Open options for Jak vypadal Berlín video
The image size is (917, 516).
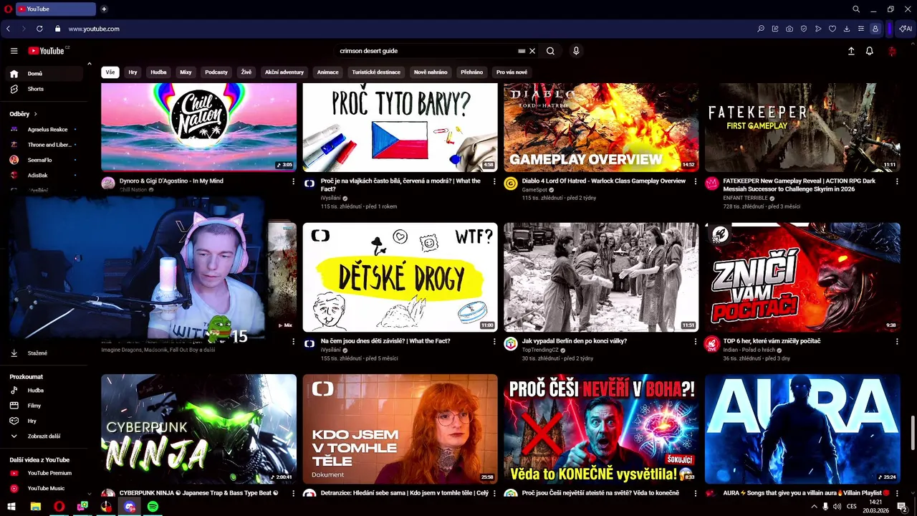[695, 342]
